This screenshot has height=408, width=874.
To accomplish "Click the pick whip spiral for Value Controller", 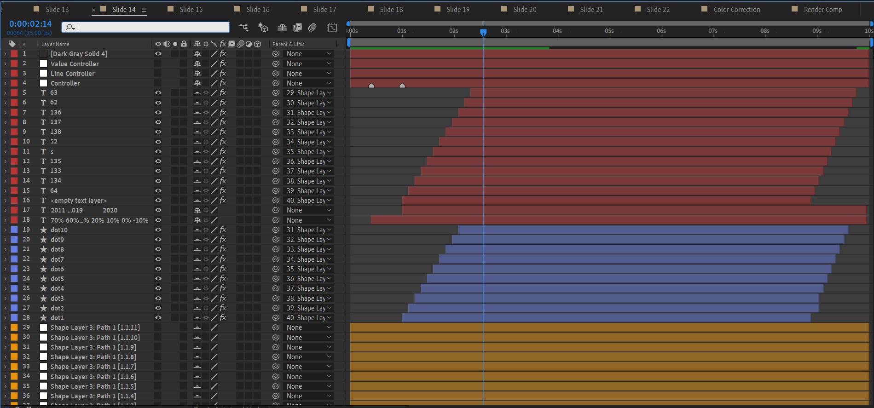I will [x=276, y=64].
